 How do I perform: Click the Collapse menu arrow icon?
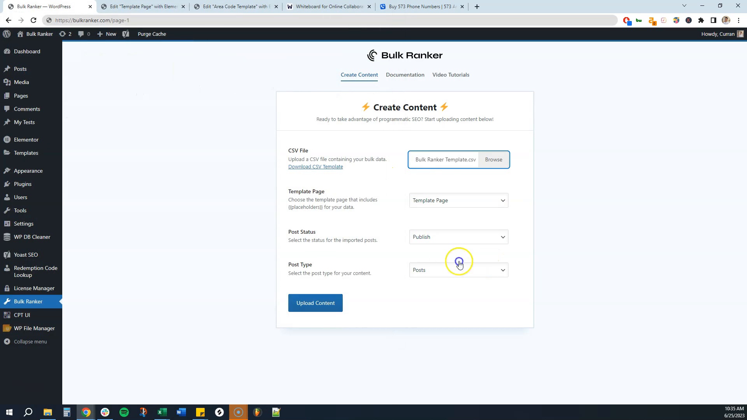7,341
